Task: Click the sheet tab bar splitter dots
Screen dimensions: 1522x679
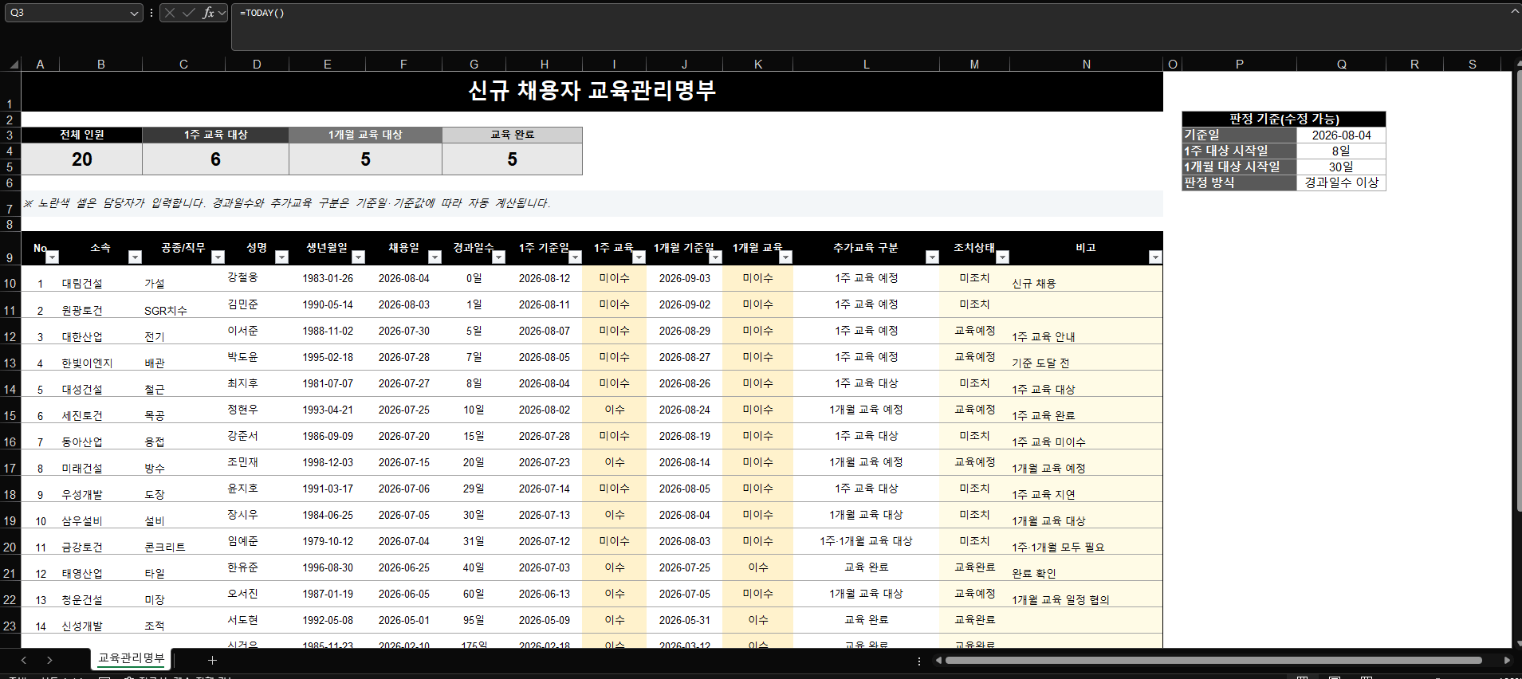Action: (x=919, y=661)
